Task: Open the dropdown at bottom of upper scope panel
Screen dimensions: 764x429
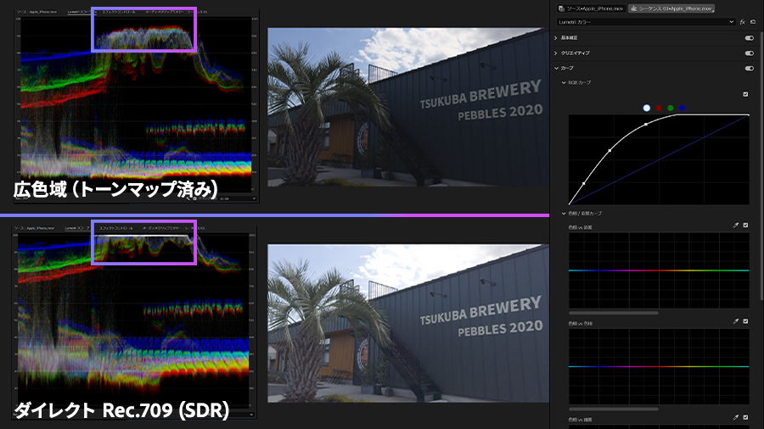Action: 238,198
